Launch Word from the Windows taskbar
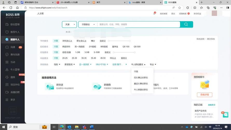 92,127
